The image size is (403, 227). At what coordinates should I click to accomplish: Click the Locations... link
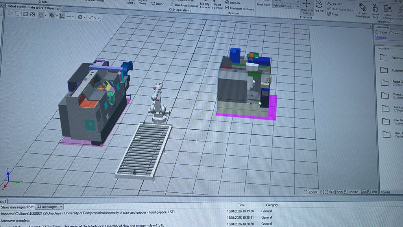tap(381, 37)
